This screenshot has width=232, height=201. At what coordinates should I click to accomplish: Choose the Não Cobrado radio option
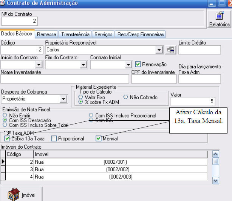coord(126,97)
